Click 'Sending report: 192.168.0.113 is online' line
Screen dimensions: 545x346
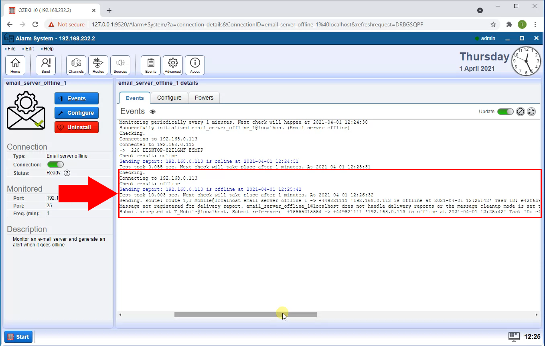coord(209,161)
